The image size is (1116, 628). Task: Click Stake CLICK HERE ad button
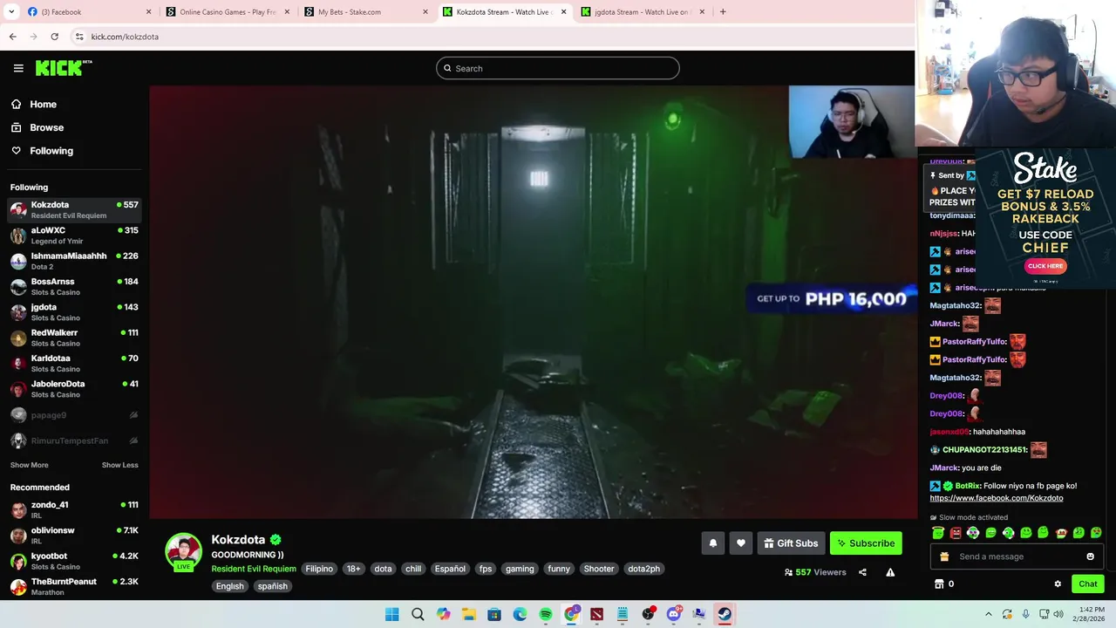[1045, 266]
